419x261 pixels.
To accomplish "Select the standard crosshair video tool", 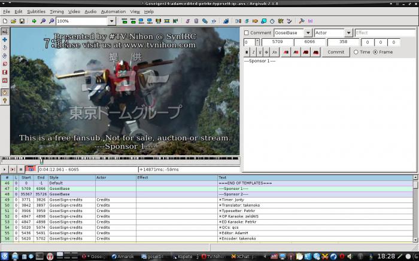I will click(5, 32).
